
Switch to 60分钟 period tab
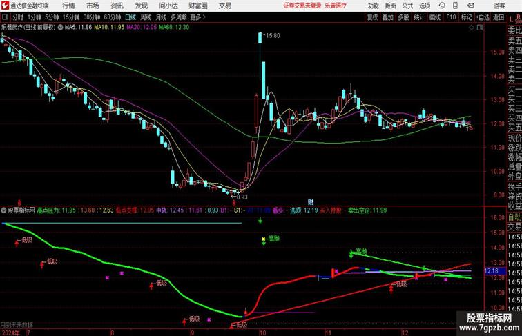pos(112,17)
